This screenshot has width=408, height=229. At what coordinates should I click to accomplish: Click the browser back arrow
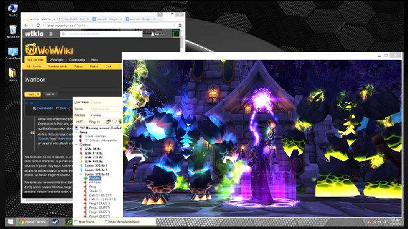26,25
